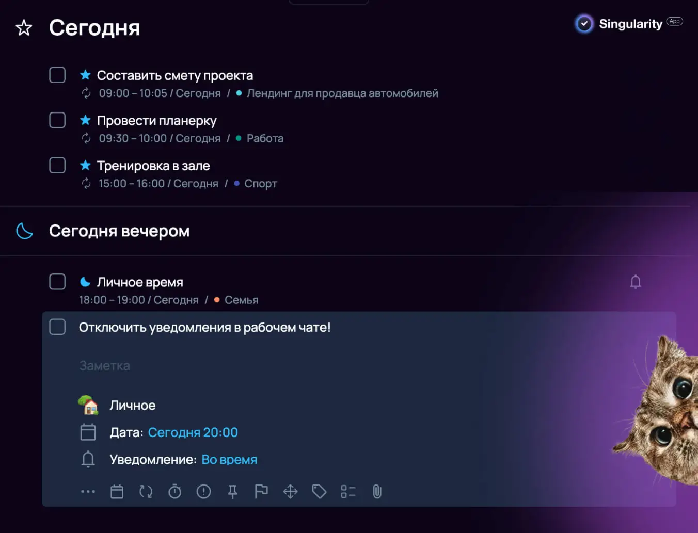Set priority with exclamation icon
The width and height of the screenshot is (698, 533).
204,492
